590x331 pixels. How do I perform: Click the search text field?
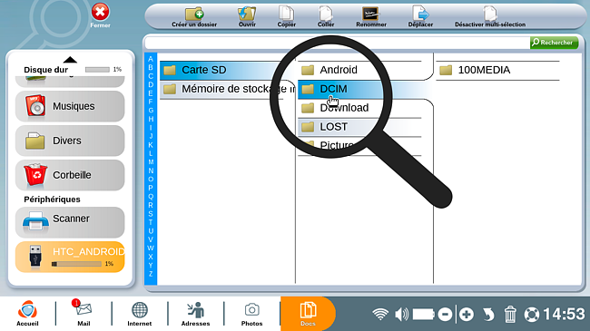click(337, 43)
